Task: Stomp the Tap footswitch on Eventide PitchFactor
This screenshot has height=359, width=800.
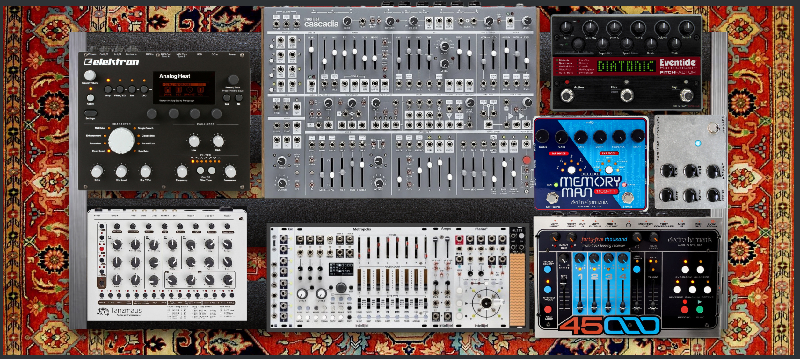Action: click(x=686, y=95)
